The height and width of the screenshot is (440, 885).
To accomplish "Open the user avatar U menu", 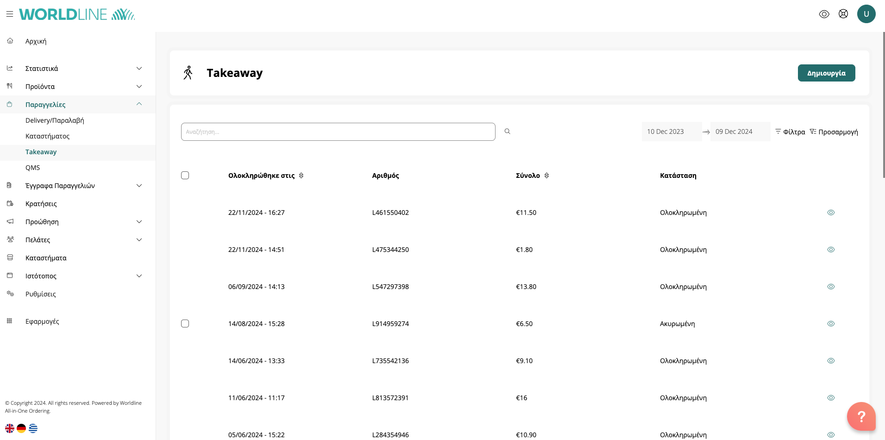I will coord(866,14).
